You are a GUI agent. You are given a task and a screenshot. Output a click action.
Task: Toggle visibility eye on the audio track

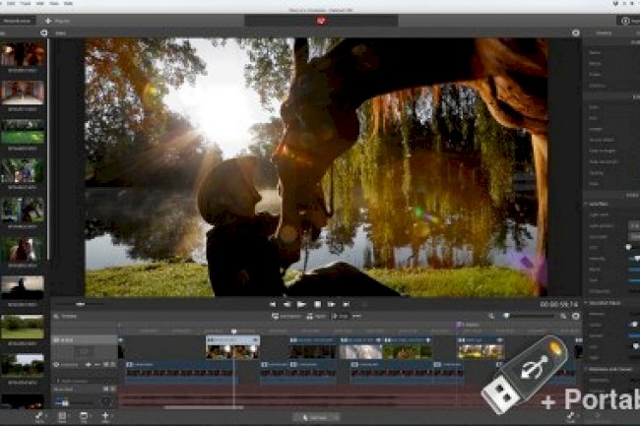pyautogui.click(x=56, y=365)
